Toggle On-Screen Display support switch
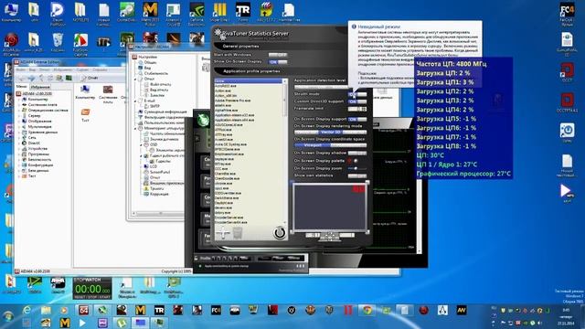Viewport: 585px width, 329px height. 357,120
